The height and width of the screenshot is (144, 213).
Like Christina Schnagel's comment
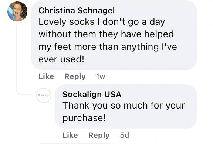point(46,76)
